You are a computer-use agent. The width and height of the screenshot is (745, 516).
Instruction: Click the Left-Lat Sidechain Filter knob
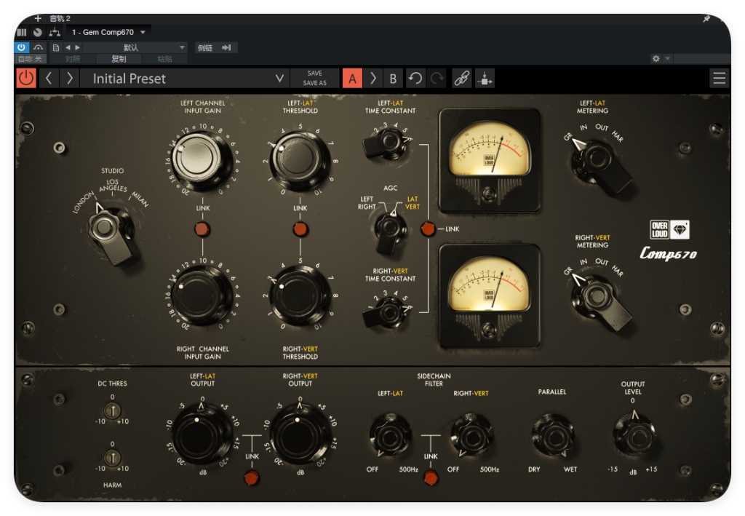click(x=390, y=436)
